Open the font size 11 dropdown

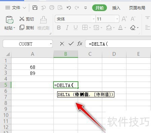pos(117,19)
